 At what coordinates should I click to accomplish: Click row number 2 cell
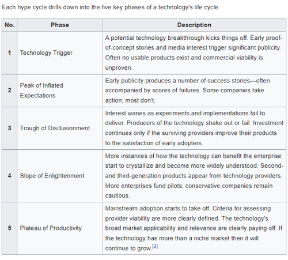(10, 91)
